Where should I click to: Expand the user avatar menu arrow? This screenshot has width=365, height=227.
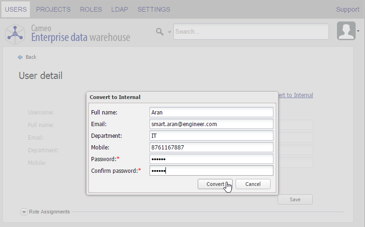click(358, 31)
